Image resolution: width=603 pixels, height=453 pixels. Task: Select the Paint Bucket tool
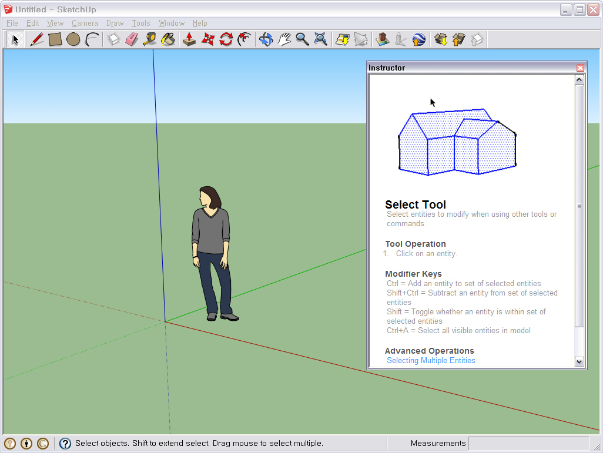pyautogui.click(x=169, y=39)
